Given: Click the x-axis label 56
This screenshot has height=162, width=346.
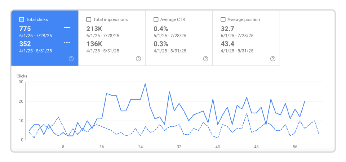Looking at the screenshot, I should [295, 147].
